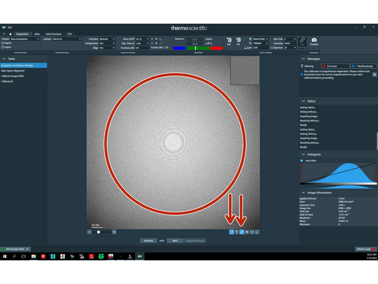Image resolution: width=378 pixels, height=284 pixels.
Task: Click the fit-to-window icon under image
Action: click(257, 232)
